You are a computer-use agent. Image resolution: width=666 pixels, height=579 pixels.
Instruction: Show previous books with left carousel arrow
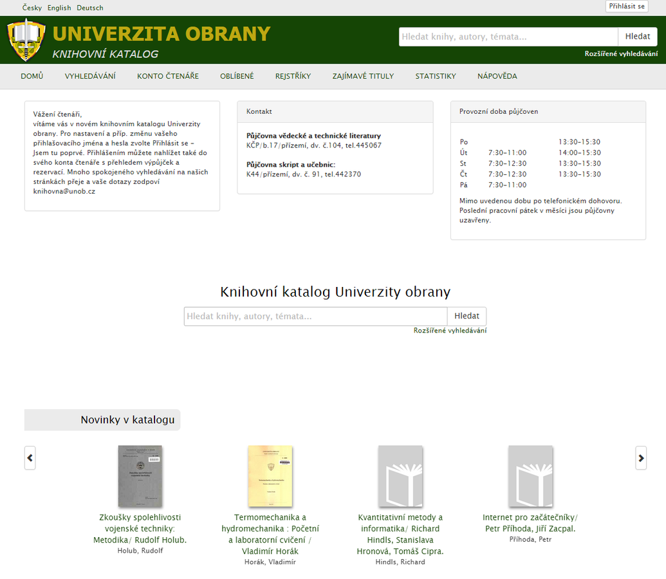[30, 458]
